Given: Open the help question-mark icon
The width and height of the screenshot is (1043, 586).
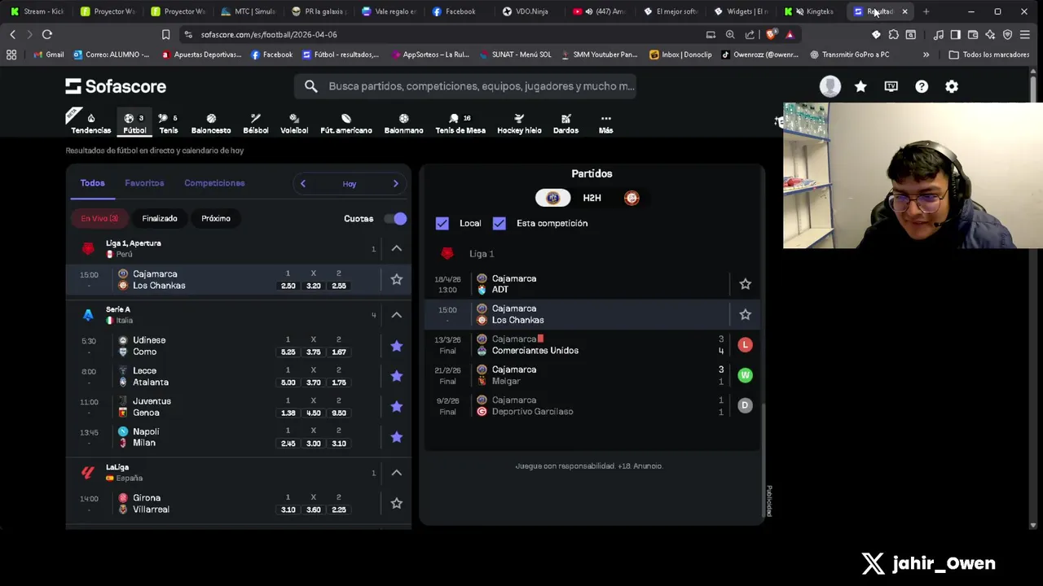Looking at the screenshot, I should tap(922, 86).
